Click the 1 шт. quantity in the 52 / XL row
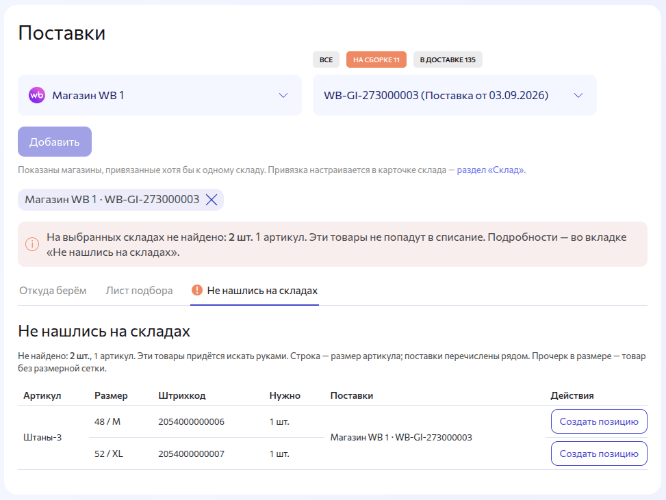This screenshot has height=500, width=666. 279,453
